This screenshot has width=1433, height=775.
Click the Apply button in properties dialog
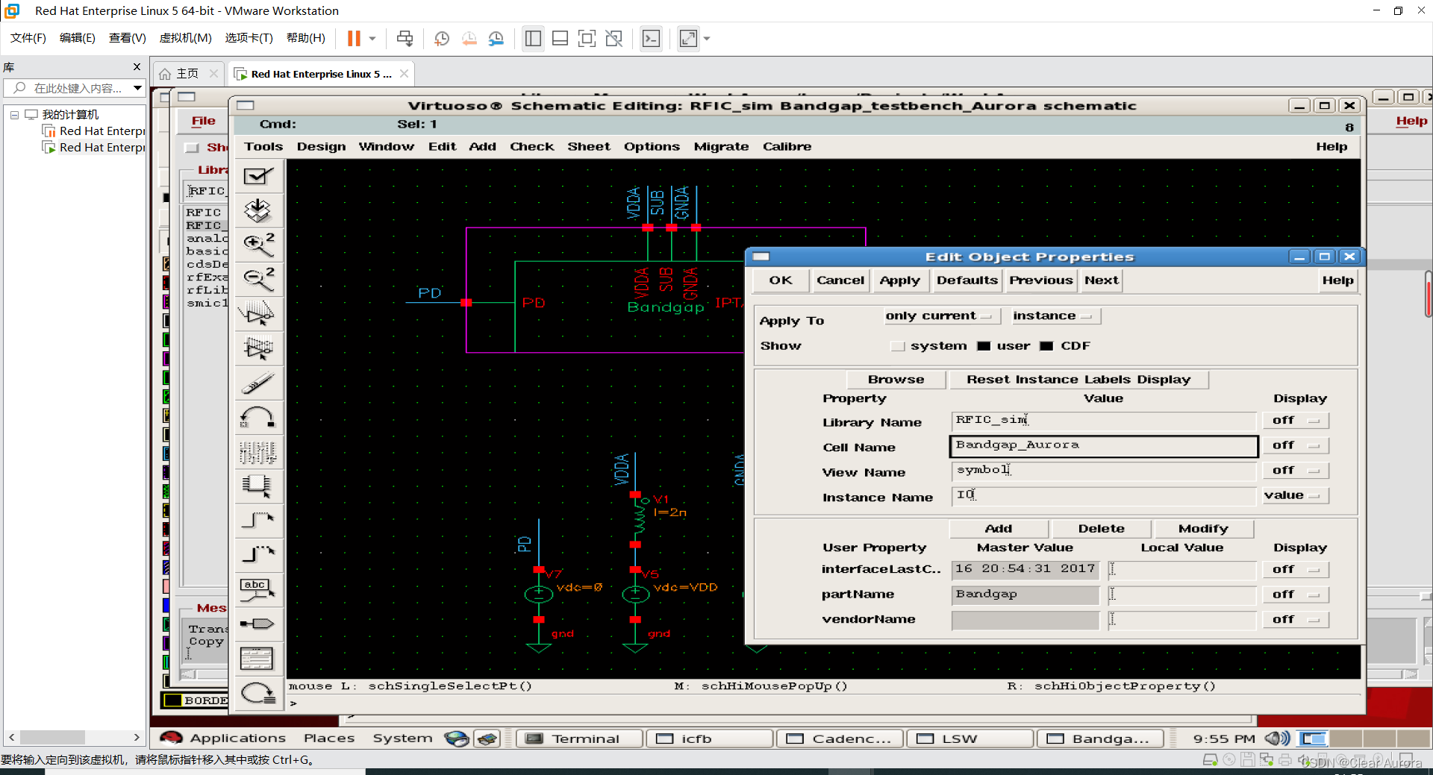899,280
